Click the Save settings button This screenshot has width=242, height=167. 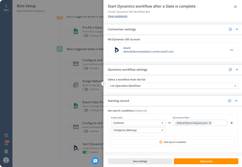click(140, 161)
